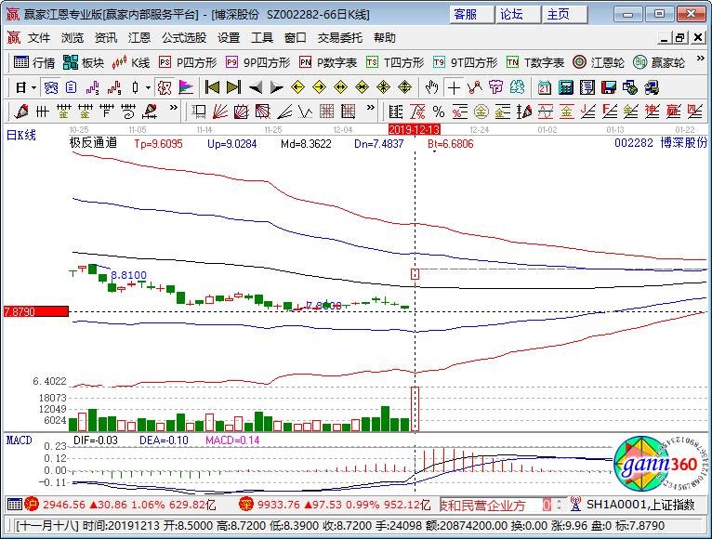Select the hand pan tool
712x539 pixels.
coord(431,87)
